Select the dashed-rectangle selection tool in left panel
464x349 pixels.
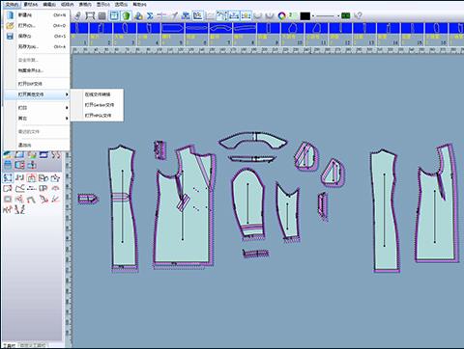[x=8, y=177]
